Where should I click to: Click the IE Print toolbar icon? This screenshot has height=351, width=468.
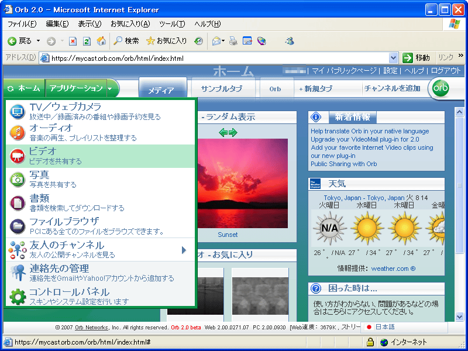point(233,41)
